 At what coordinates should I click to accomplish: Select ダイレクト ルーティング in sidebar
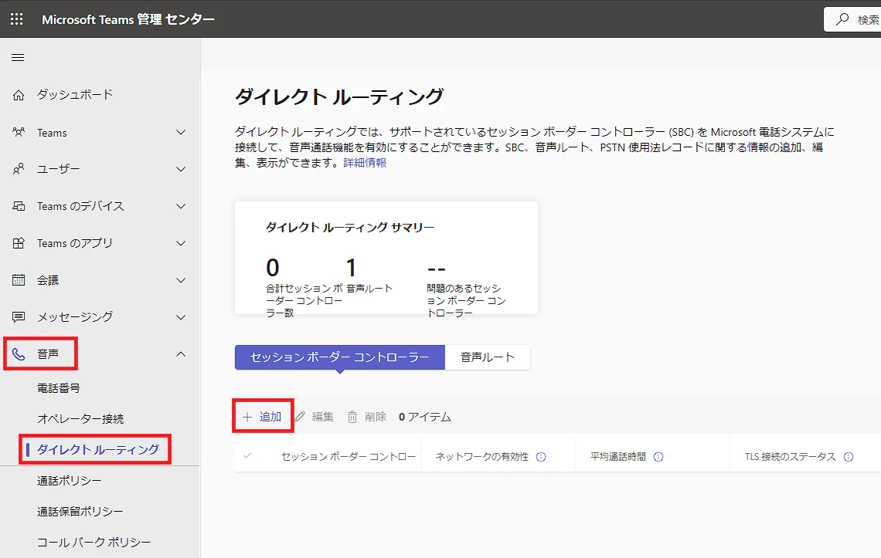point(98,449)
